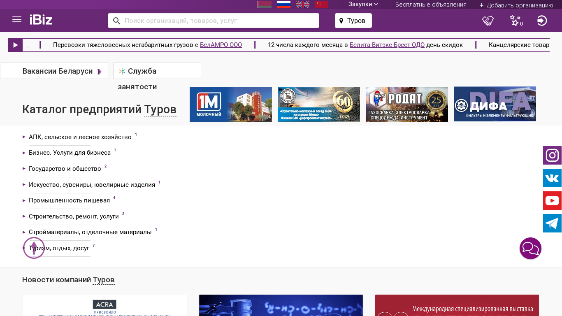The height and width of the screenshot is (316, 562).
Task: Open the Telegram social link
Action: click(552, 223)
